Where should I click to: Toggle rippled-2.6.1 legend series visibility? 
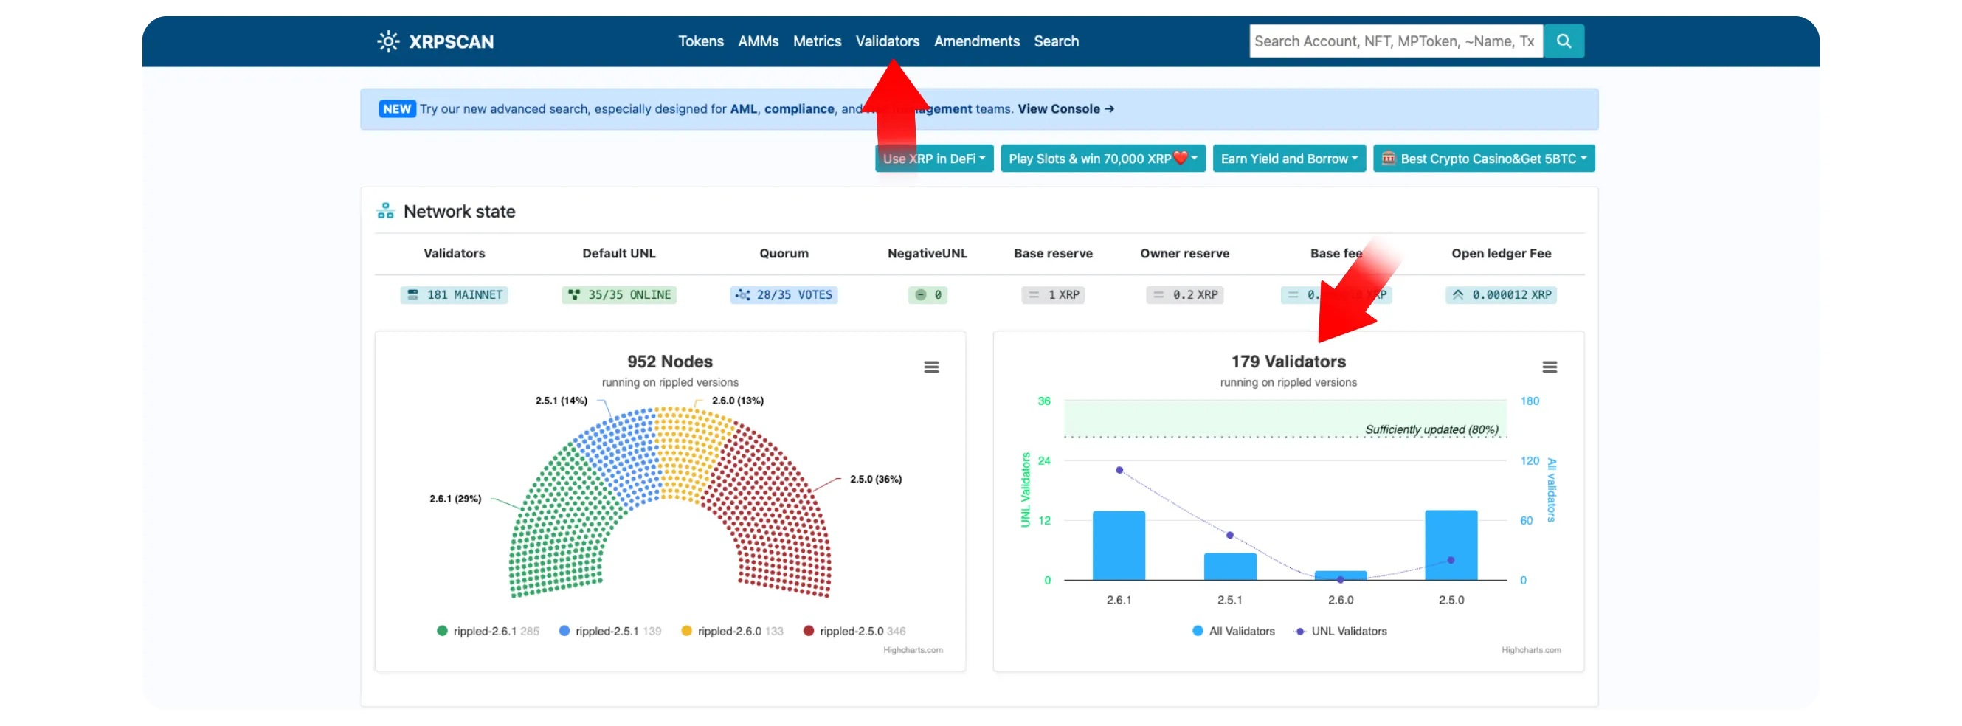488,631
